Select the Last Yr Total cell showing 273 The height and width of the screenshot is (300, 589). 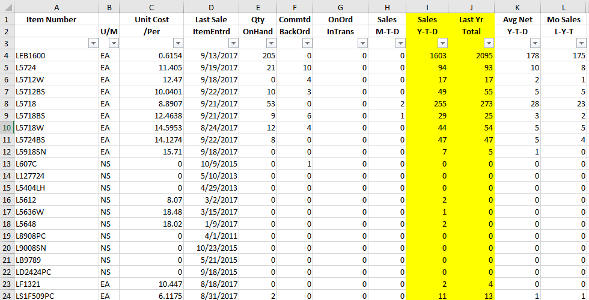coord(471,104)
